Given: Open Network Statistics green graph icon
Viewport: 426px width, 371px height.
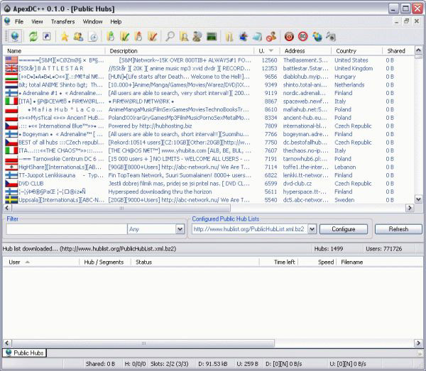Looking at the screenshot, I should 212,37.
